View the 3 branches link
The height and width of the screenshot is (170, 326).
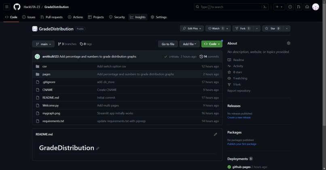(67, 44)
